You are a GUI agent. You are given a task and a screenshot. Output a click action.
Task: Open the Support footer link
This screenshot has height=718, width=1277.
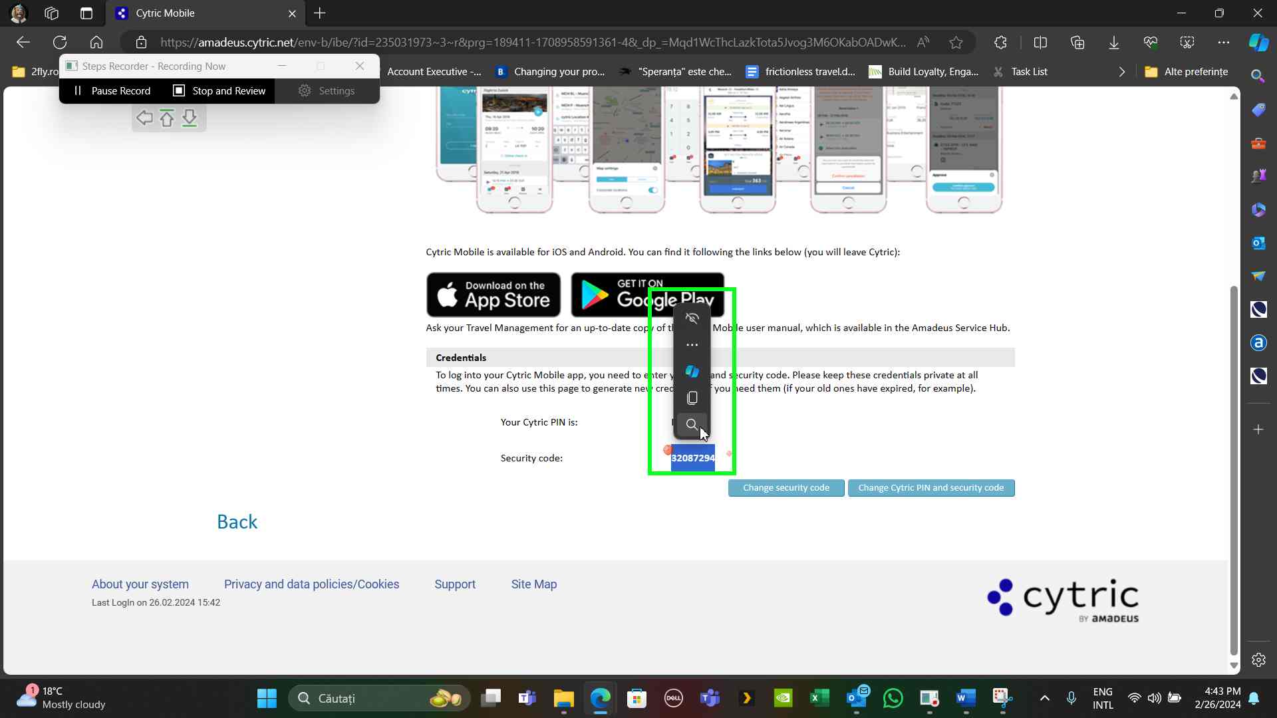tap(455, 584)
